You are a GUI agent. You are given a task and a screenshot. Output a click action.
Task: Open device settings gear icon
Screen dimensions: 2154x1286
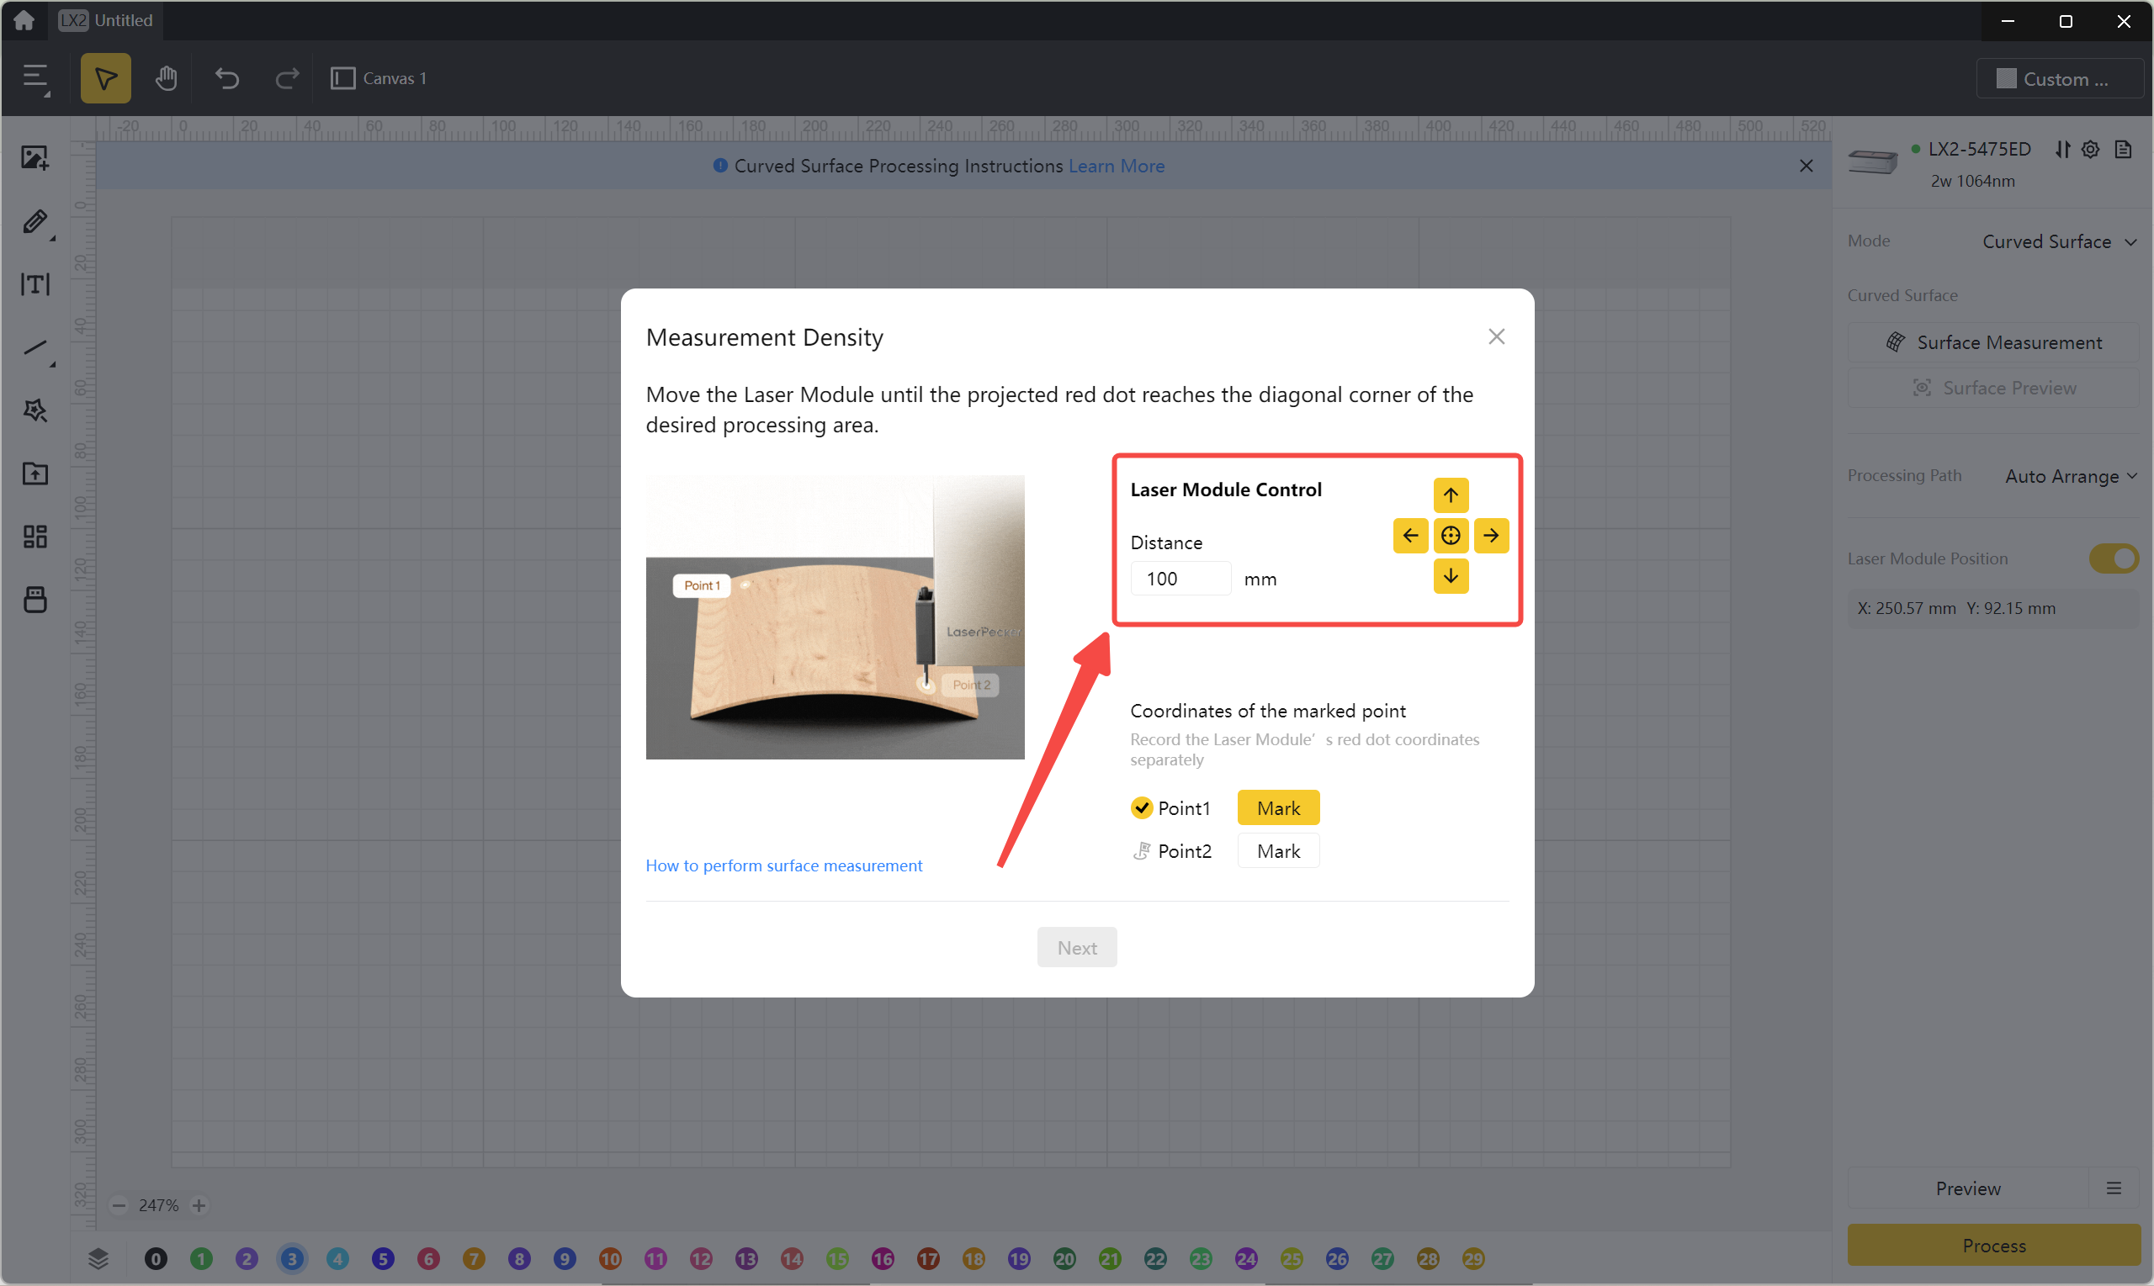point(2090,150)
